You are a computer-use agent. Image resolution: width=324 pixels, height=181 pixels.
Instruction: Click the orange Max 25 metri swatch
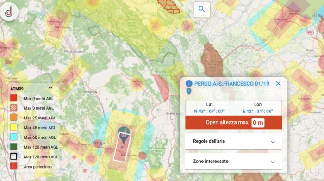pyautogui.click(x=13, y=118)
